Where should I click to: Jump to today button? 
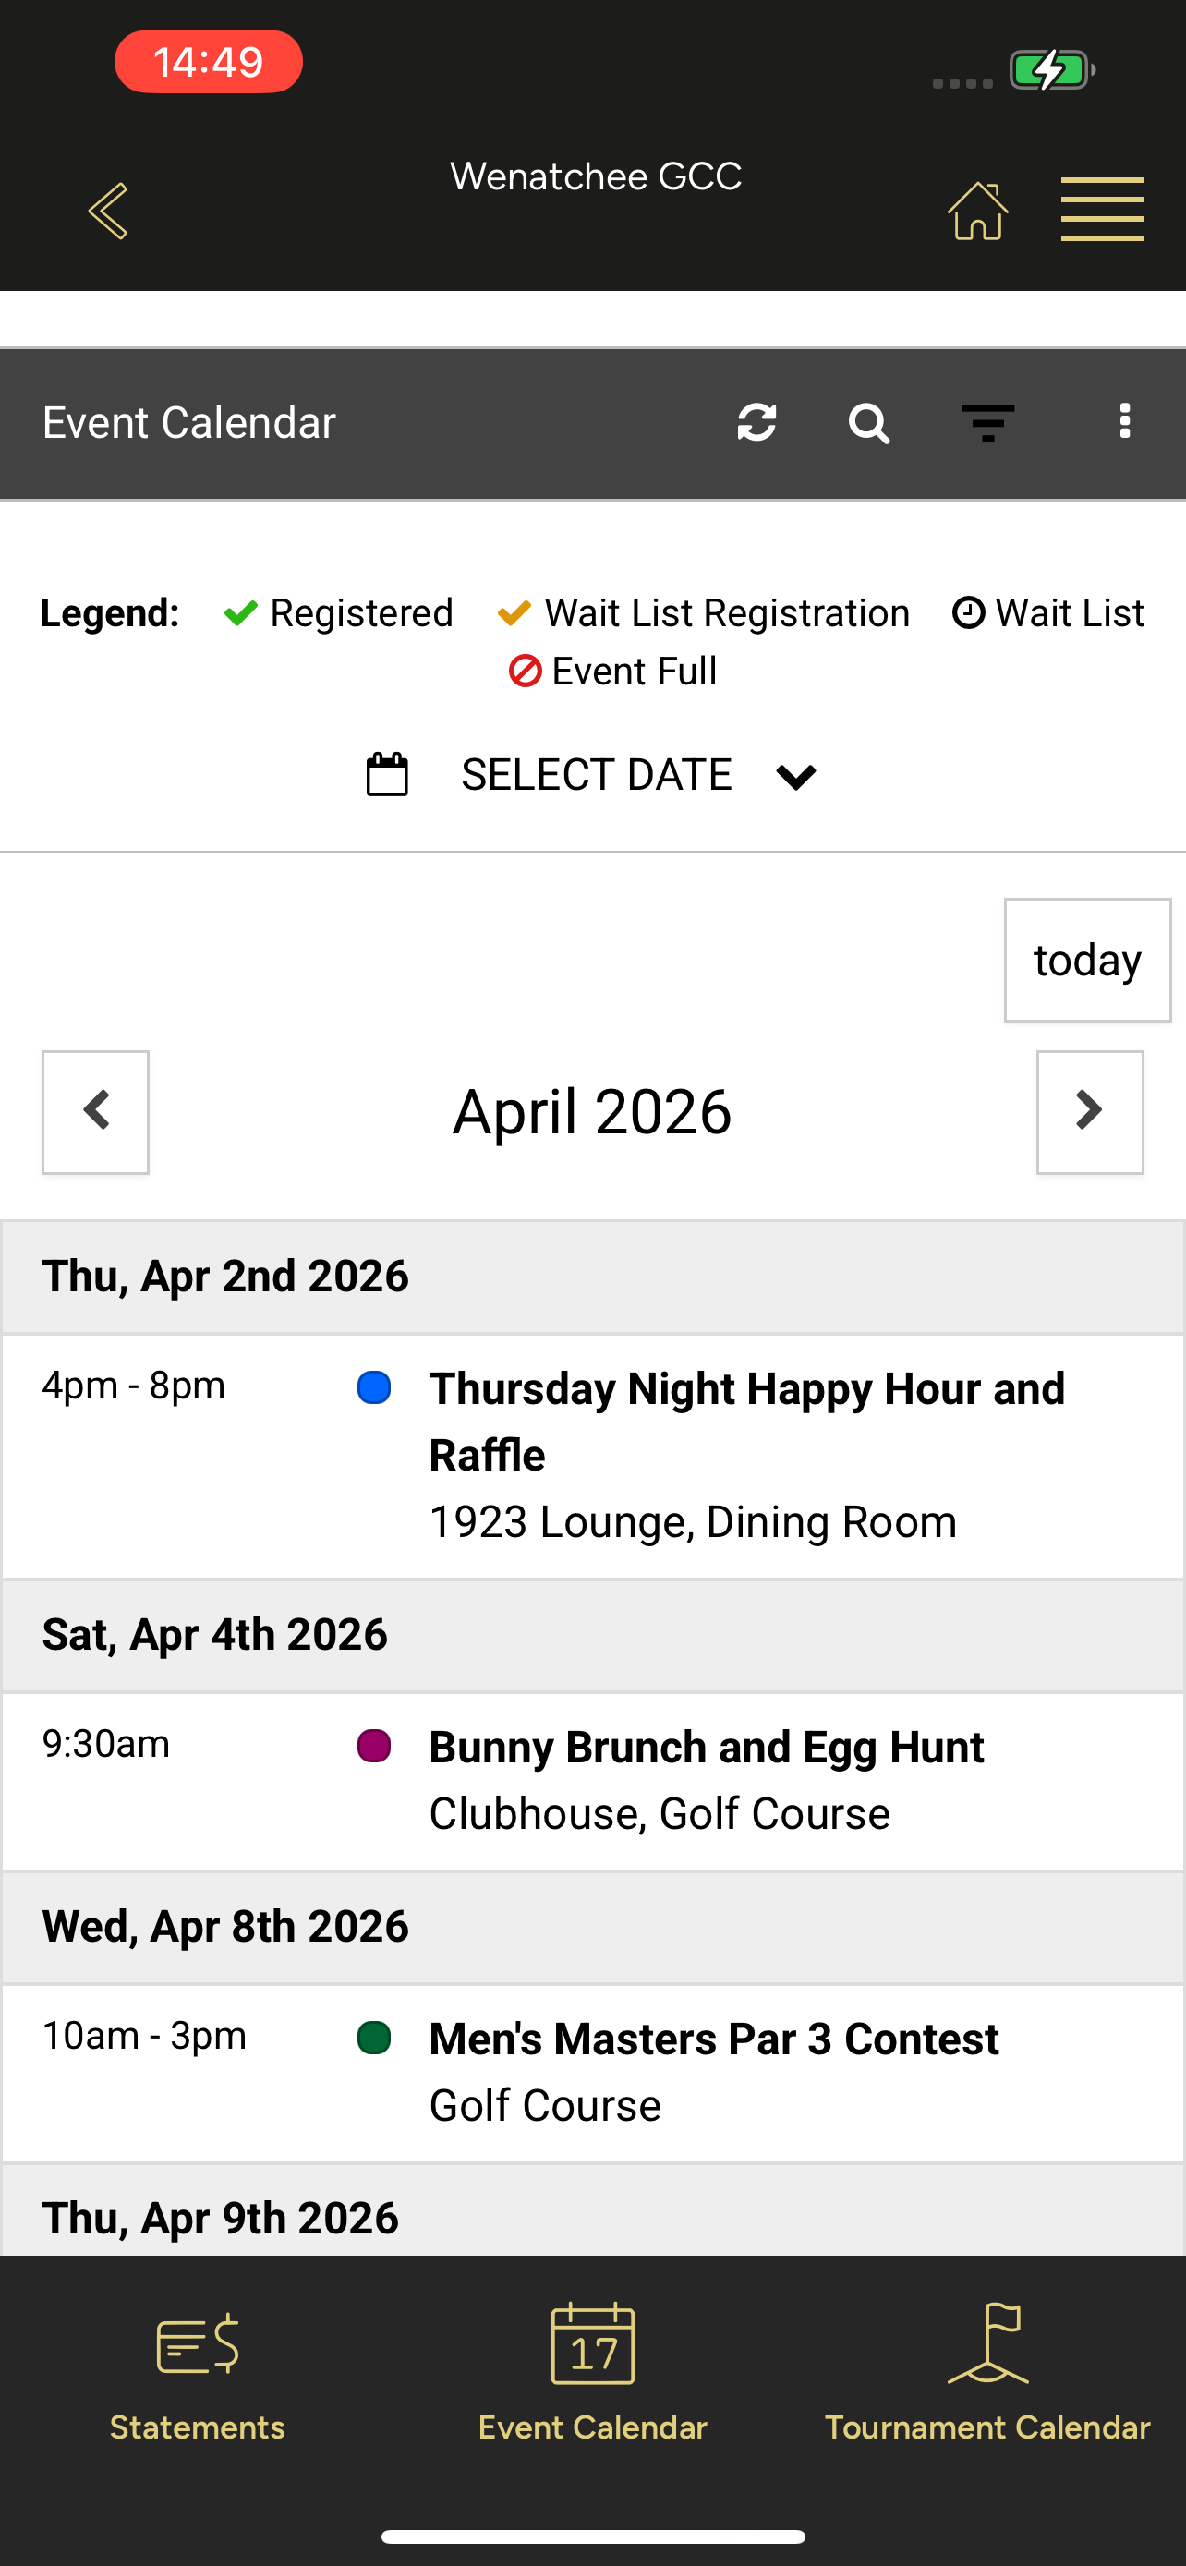[1087, 961]
